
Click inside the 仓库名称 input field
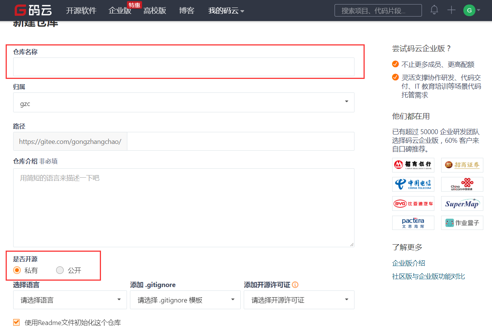tap(183, 67)
